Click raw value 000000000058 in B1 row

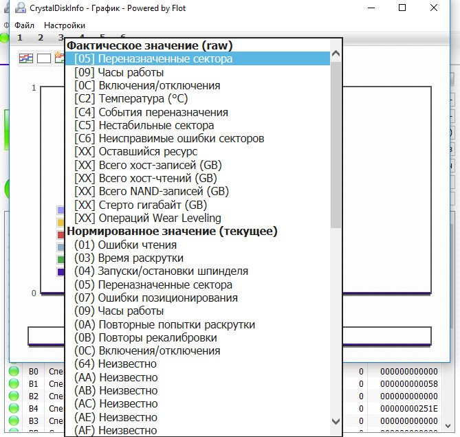click(409, 383)
